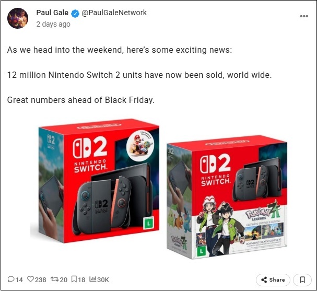
Task: View post analytics bar chart icon
Action: coord(92,279)
